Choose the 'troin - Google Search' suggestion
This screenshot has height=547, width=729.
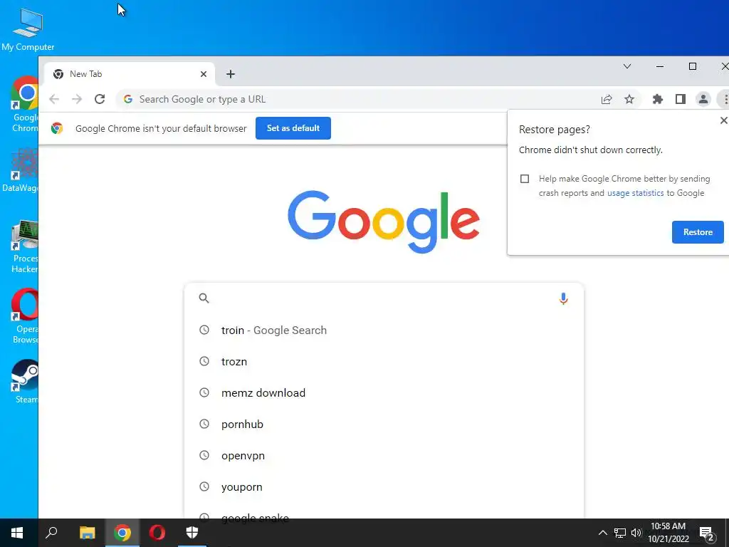[x=384, y=330]
